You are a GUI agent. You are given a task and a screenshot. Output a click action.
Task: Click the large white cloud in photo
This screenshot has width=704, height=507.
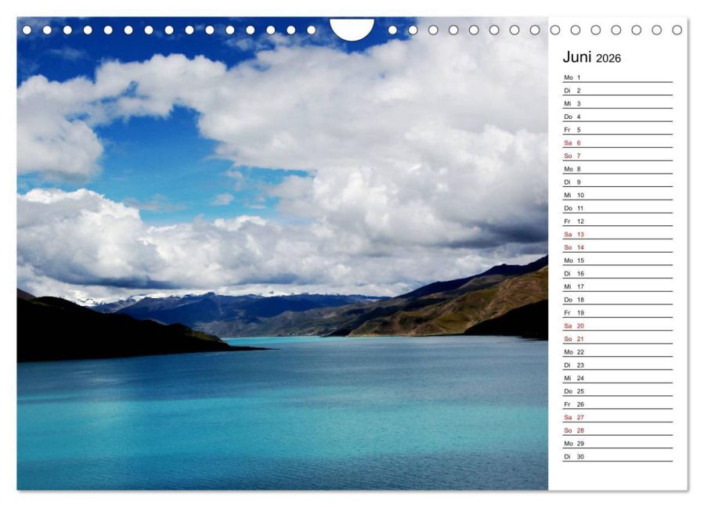coord(359,135)
